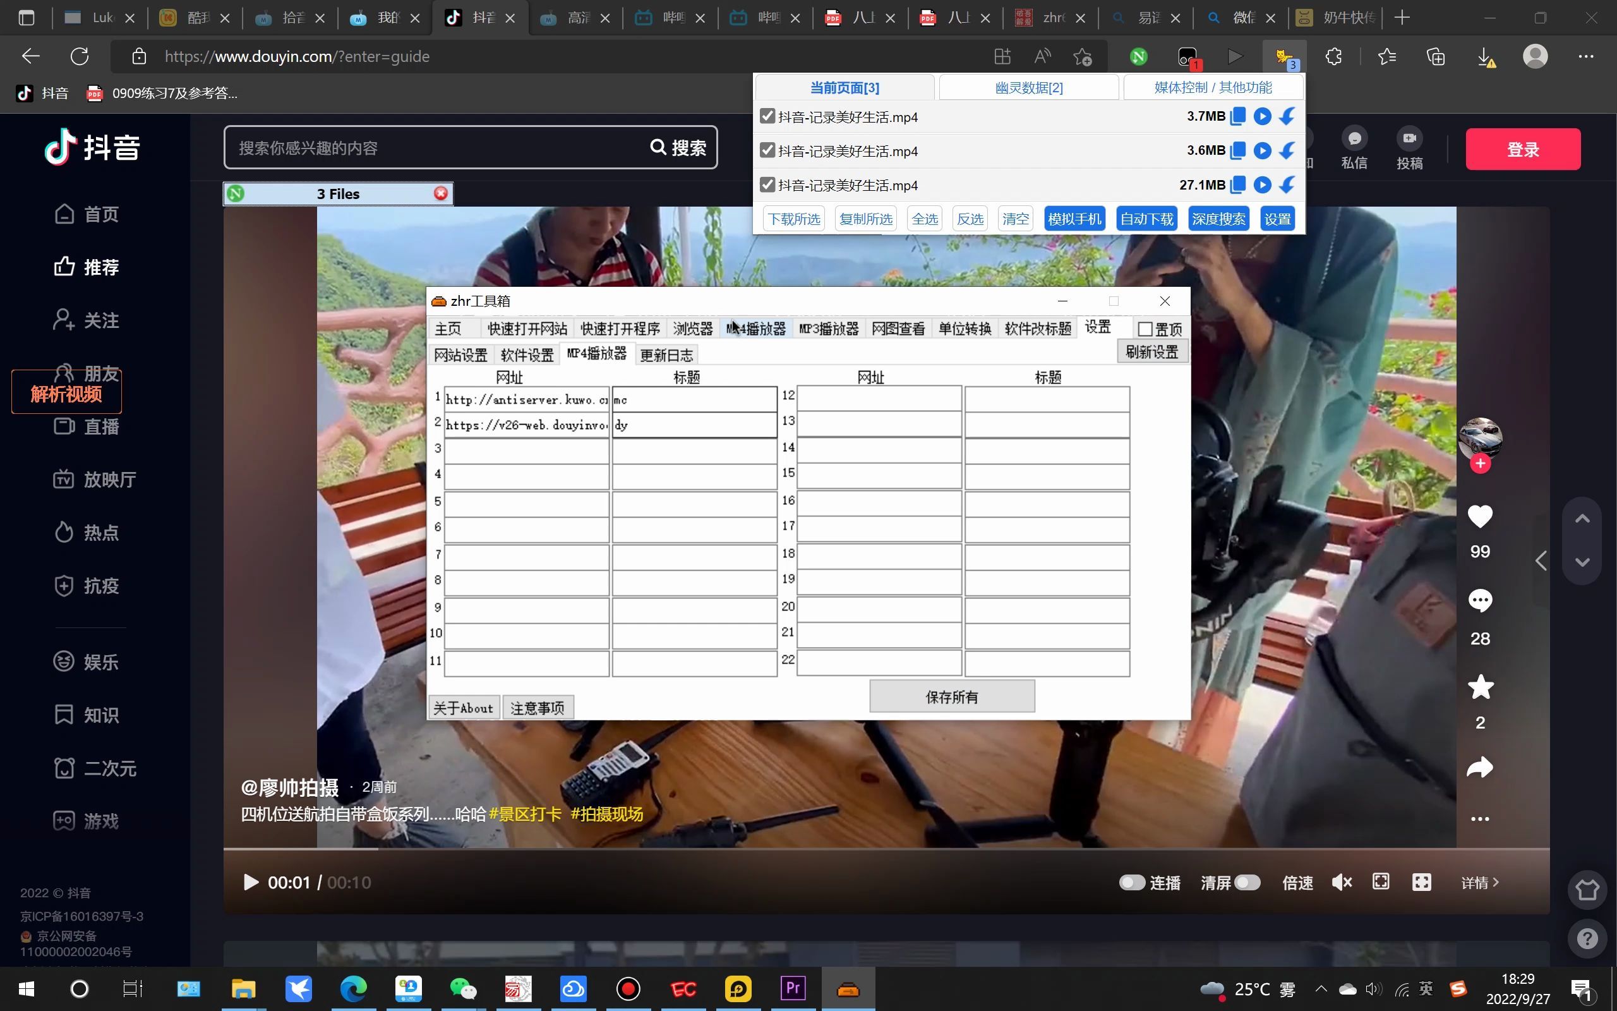Uncheck the 3.7MB mp4 checkbox
1617x1011 pixels.
click(767, 116)
